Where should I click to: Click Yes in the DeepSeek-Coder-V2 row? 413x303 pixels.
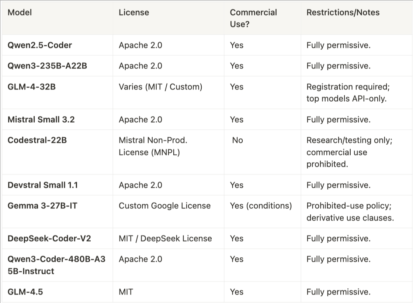coord(236,239)
